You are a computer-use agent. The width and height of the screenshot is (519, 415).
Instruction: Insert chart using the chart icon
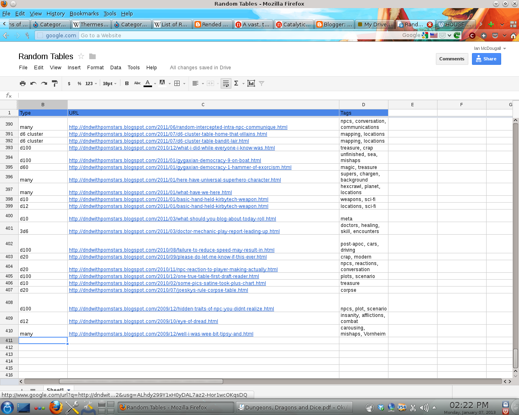(x=251, y=83)
